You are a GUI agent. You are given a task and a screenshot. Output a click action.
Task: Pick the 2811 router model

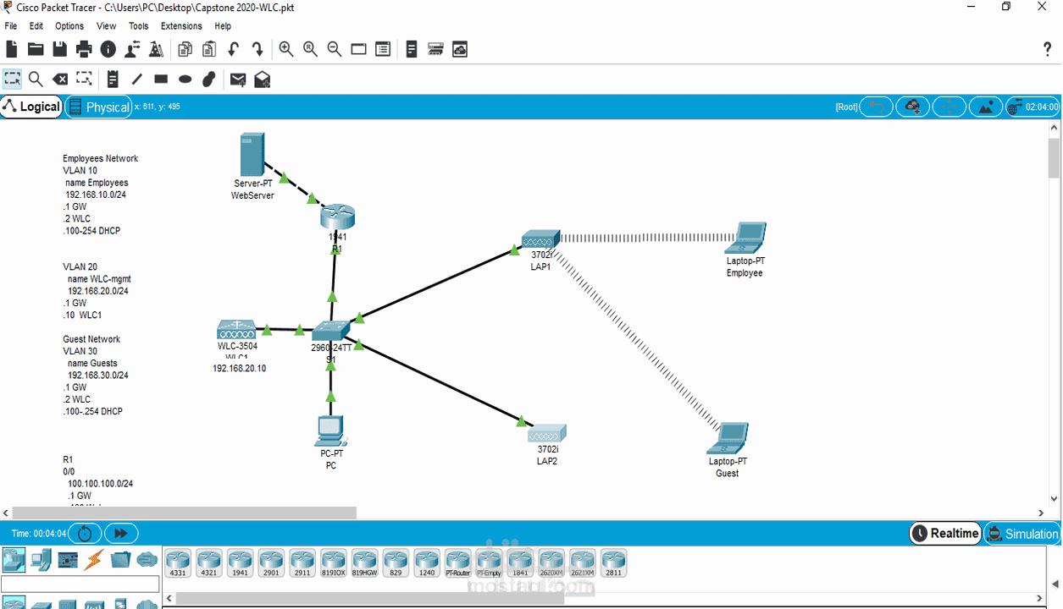pyautogui.click(x=613, y=562)
